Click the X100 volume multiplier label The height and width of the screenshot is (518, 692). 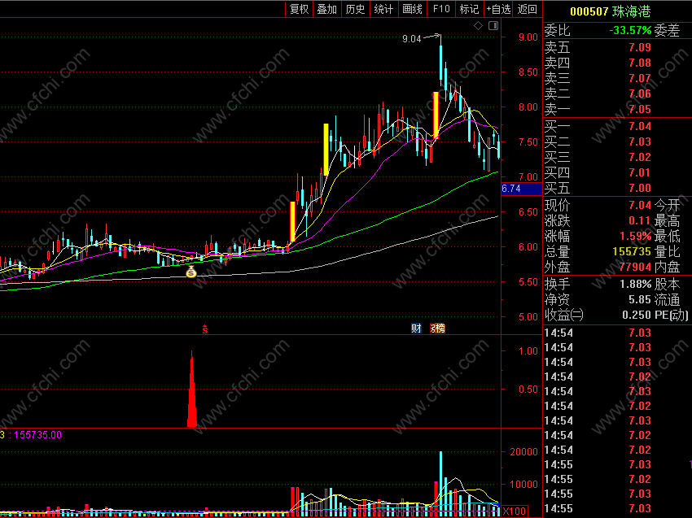[515, 511]
